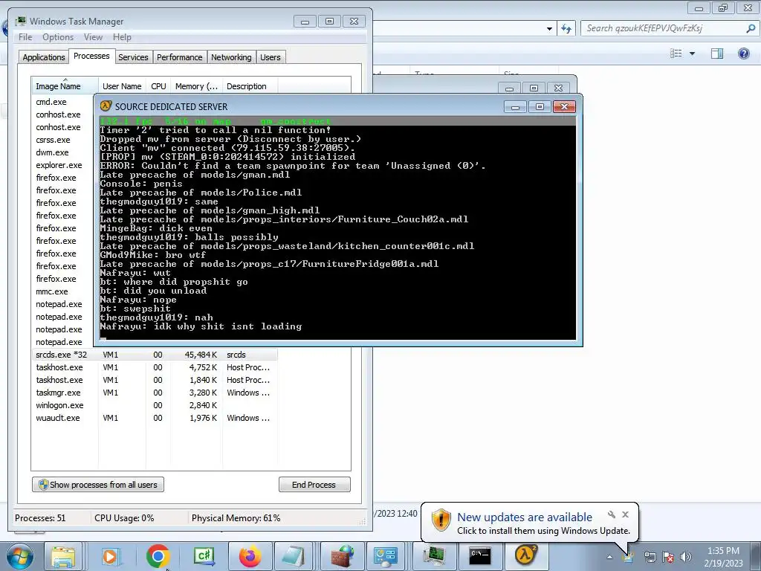Click the New updates are available notification
Image resolution: width=761 pixels, height=571 pixels.
[x=525, y=517]
